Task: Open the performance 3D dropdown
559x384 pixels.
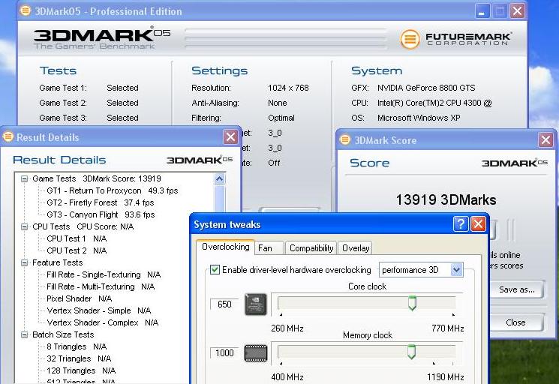Action: click(456, 270)
